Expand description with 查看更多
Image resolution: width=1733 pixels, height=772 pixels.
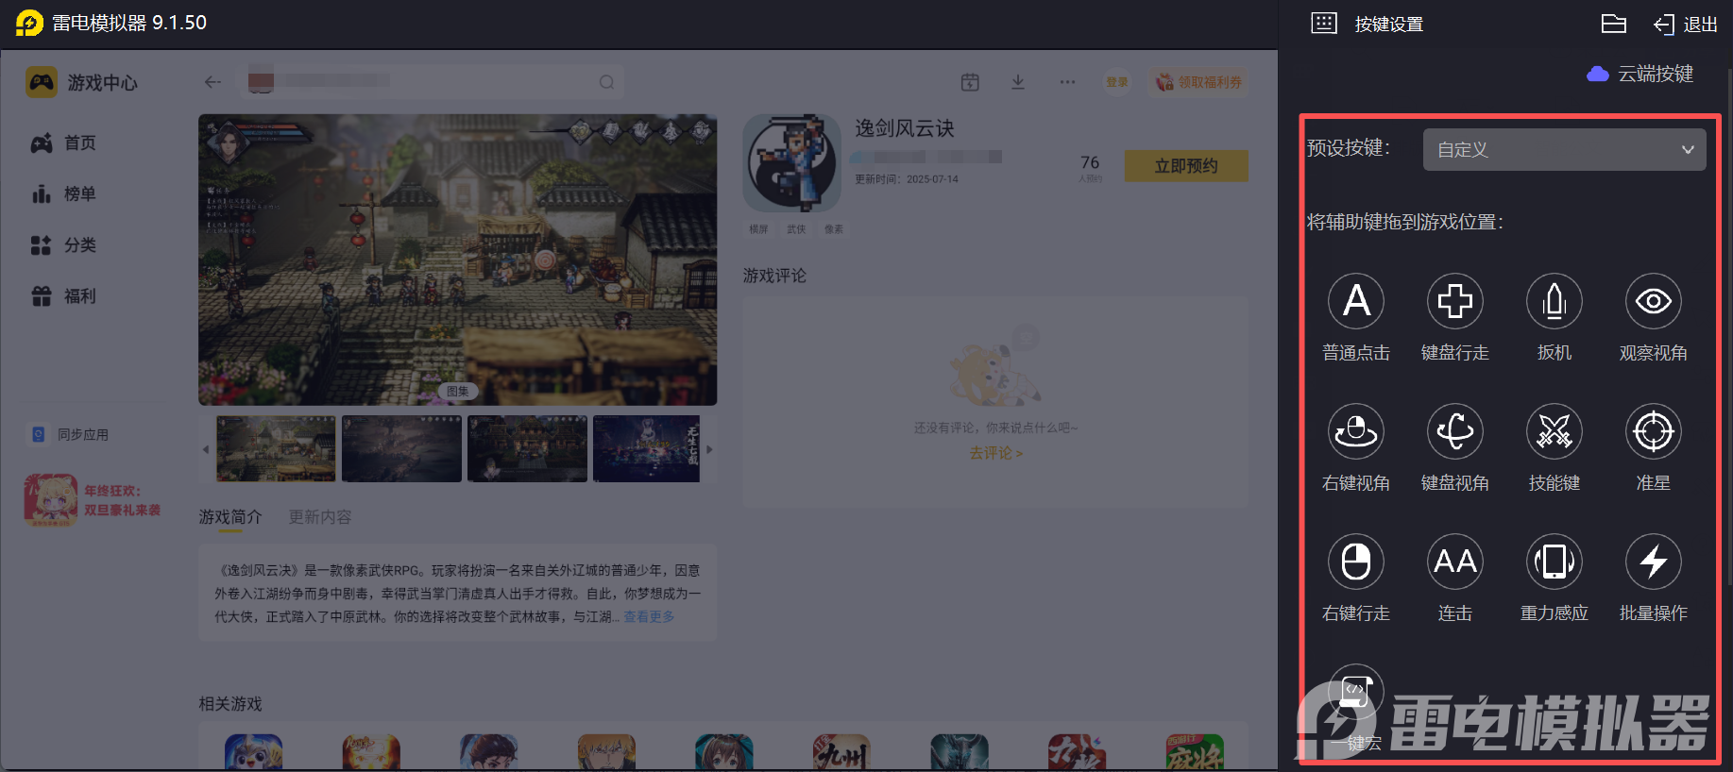[x=649, y=616]
